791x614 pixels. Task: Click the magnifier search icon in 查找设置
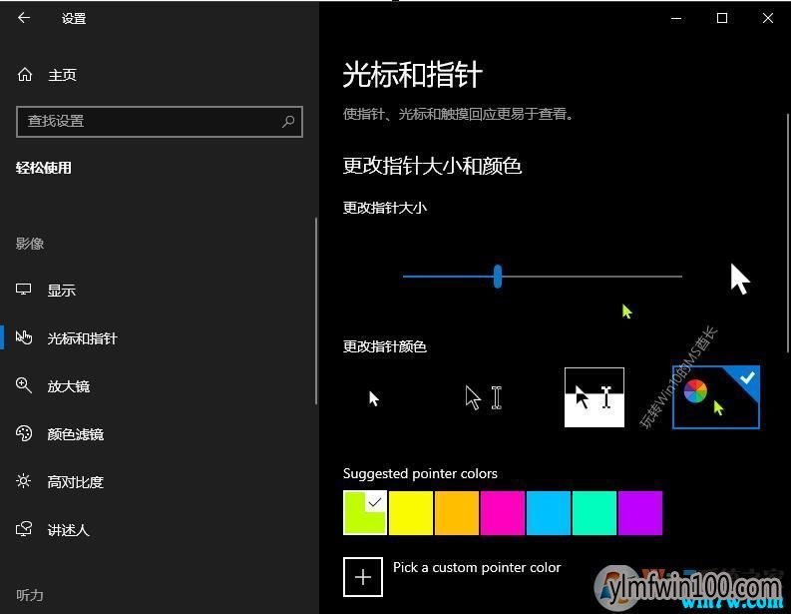point(288,121)
